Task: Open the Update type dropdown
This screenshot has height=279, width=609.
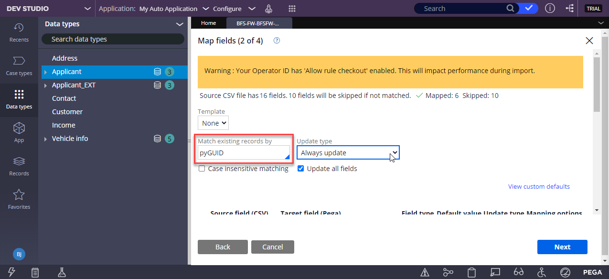Action: pyautogui.click(x=348, y=152)
